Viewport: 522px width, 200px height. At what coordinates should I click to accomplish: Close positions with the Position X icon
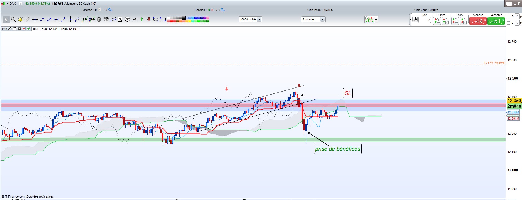[x=212, y=10]
